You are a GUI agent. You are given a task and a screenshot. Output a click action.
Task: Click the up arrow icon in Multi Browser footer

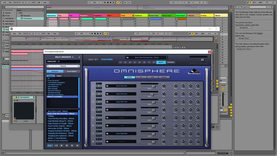(67, 145)
